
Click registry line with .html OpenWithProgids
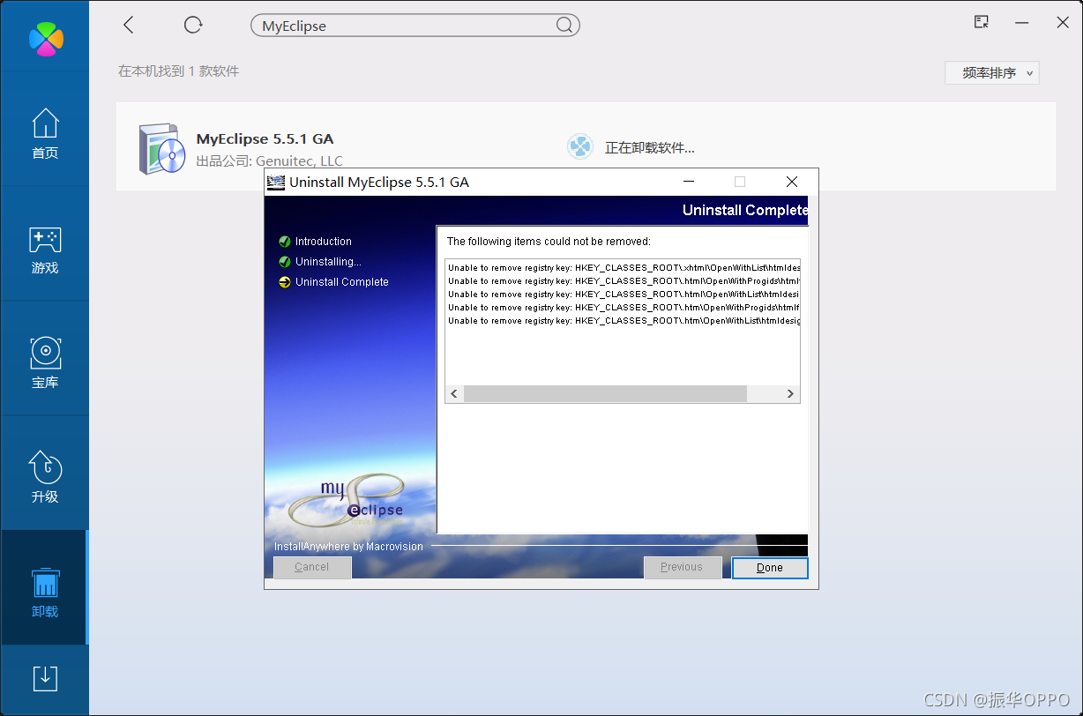point(624,280)
